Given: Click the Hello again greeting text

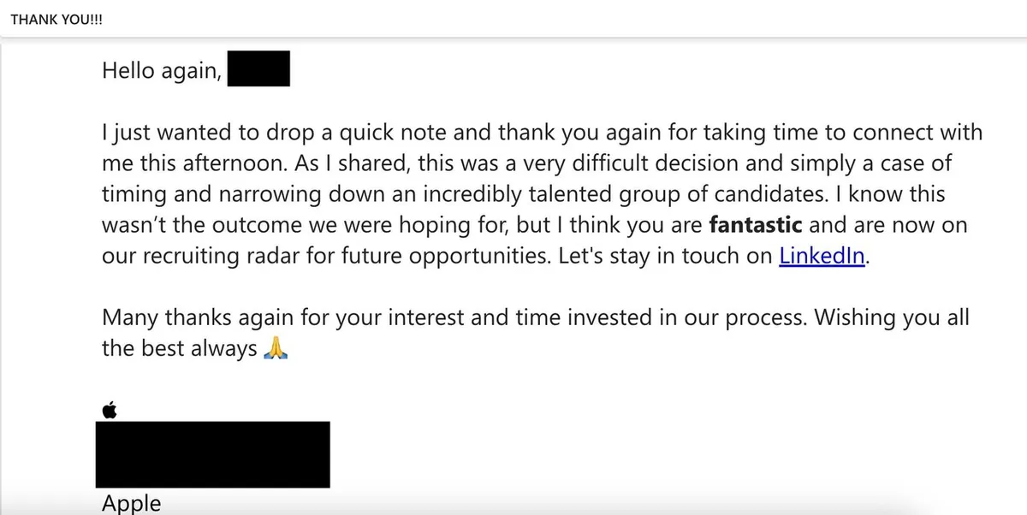Looking at the screenshot, I should click(162, 70).
